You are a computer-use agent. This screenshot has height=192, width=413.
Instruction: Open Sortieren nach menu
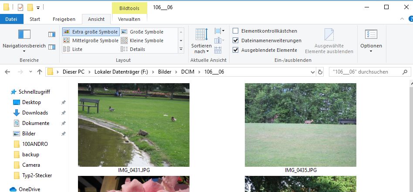(x=202, y=41)
